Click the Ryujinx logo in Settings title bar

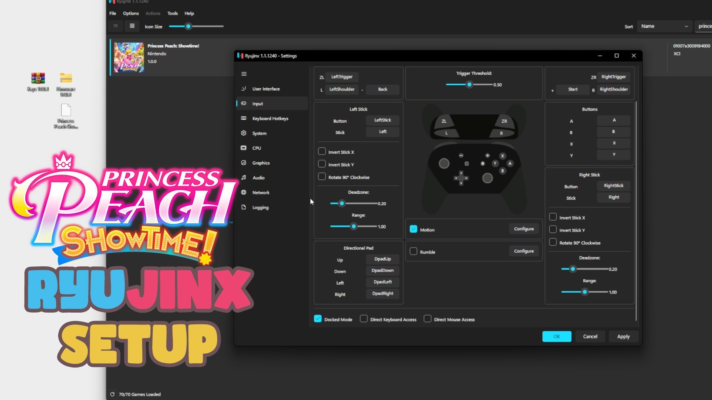point(240,56)
